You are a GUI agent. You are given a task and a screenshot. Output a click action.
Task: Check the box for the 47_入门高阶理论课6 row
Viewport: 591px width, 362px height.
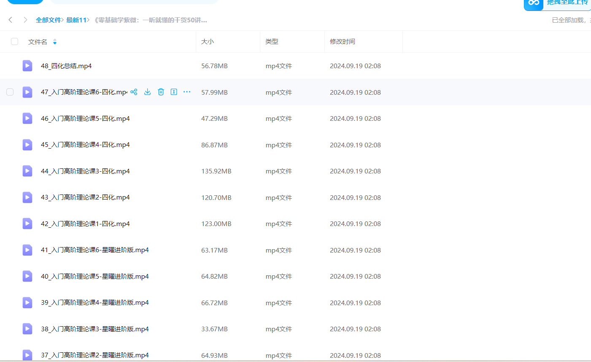[x=10, y=92]
